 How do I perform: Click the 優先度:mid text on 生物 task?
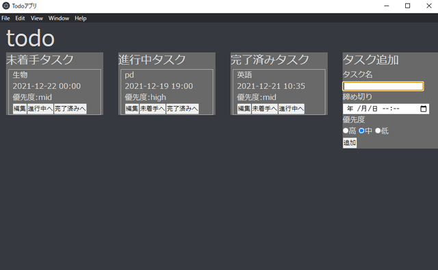click(x=32, y=97)
